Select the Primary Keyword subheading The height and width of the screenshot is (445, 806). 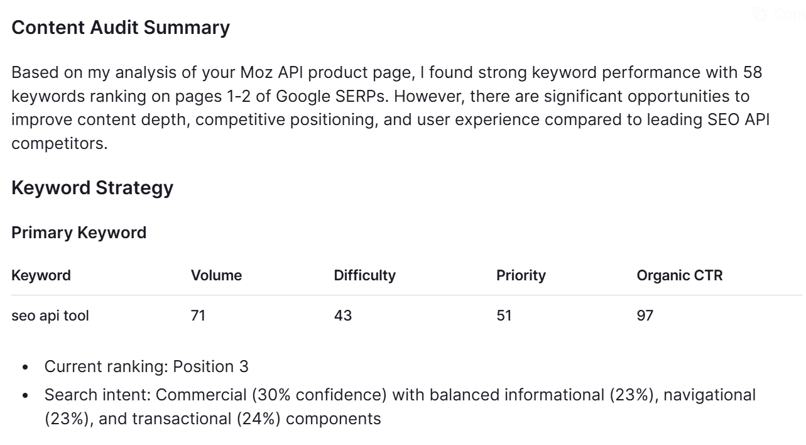79,233
